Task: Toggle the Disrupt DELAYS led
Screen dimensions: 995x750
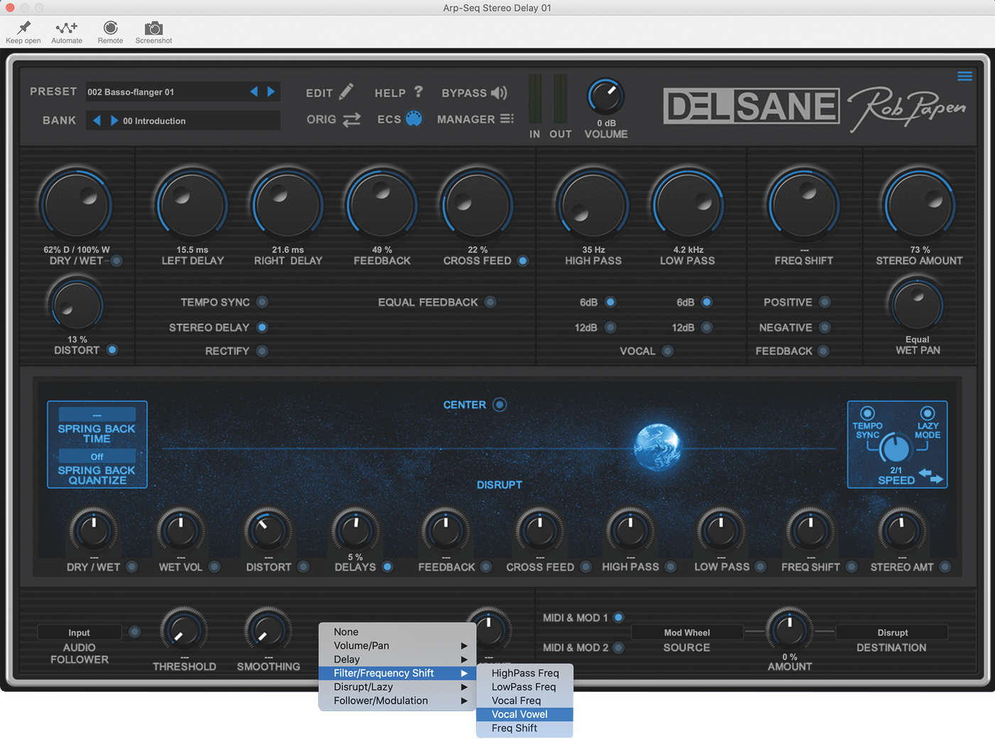Action: (387, 567)
